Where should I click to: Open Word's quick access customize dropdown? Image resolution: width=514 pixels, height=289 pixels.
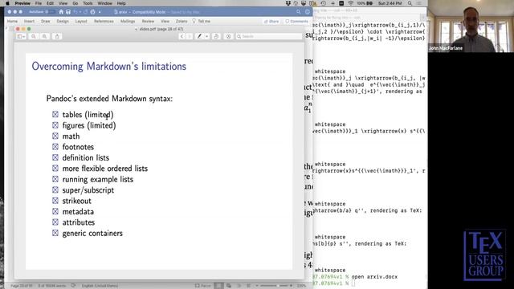pos(100,12)
